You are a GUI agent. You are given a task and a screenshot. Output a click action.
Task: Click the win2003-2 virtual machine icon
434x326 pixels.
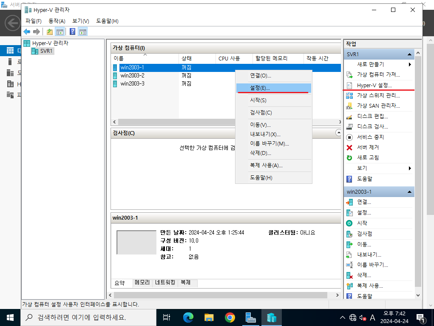pyautogui.click(x=115, y=76)
